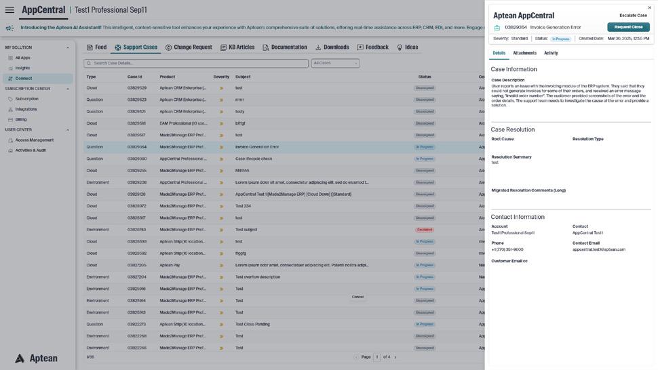Click the Change Request tab icon

pos(168,47)
